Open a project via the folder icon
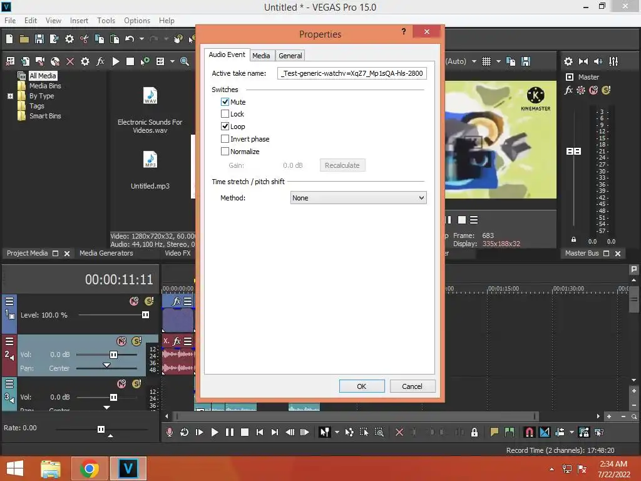Screen dimensions: 641x481 [x=24, y=39]
